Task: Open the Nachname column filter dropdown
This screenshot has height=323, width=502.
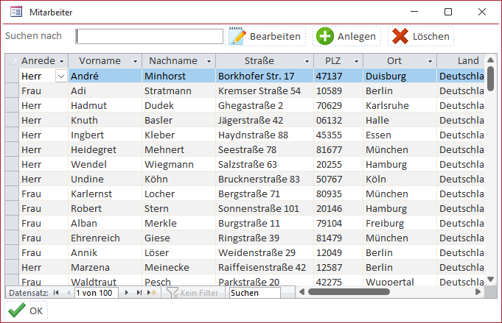Action: 209,61
